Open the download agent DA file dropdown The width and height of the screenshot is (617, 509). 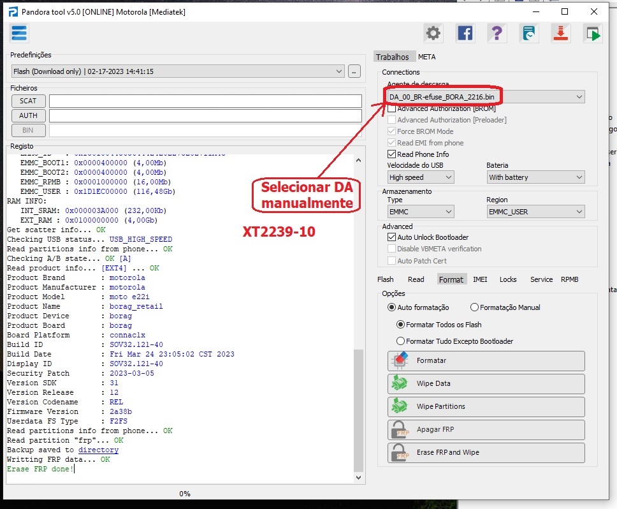[486, 97]
